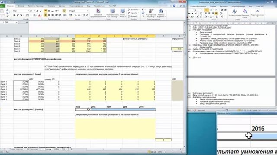The height and width of the screenshot is (155, 277).
Task: Toggle bold formatting in Excel ribbon
Action: pos(14,15)
